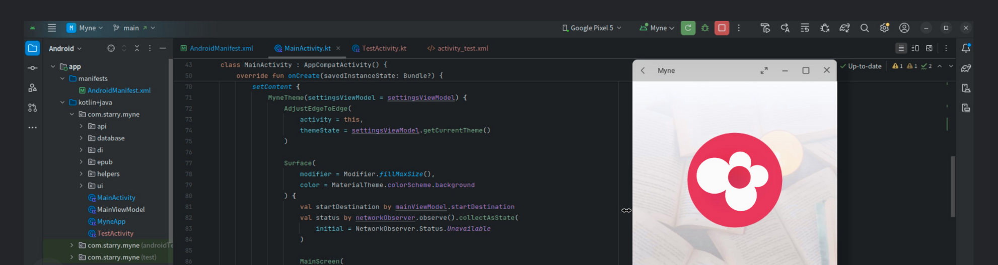Viewport: 998px width, 265px height.
Task: Switch editor to Code-only view
Action: [x=901, y=48]
